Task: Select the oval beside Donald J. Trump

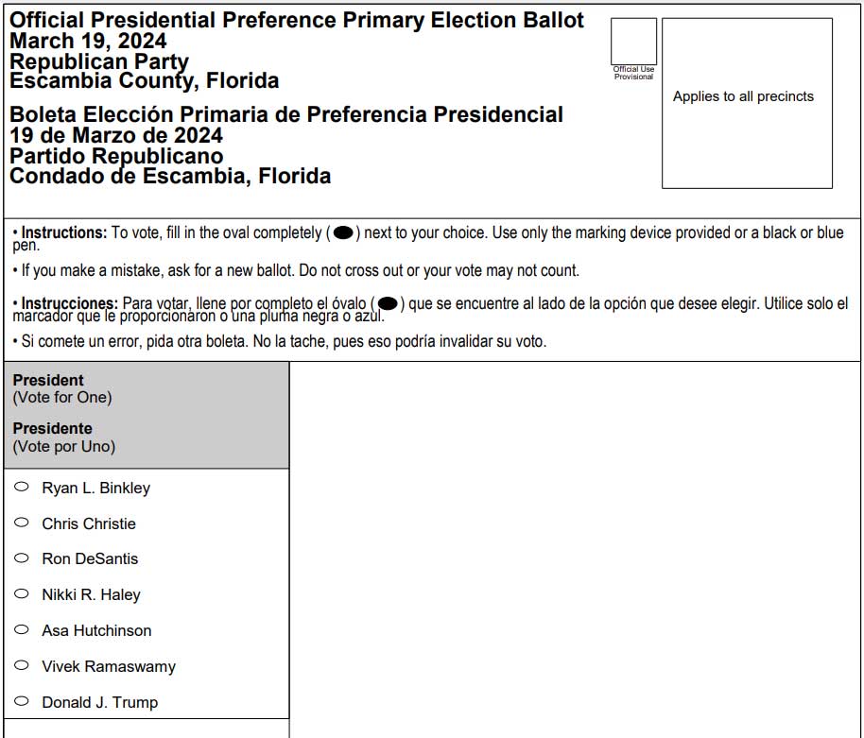Action: point(22,701)
